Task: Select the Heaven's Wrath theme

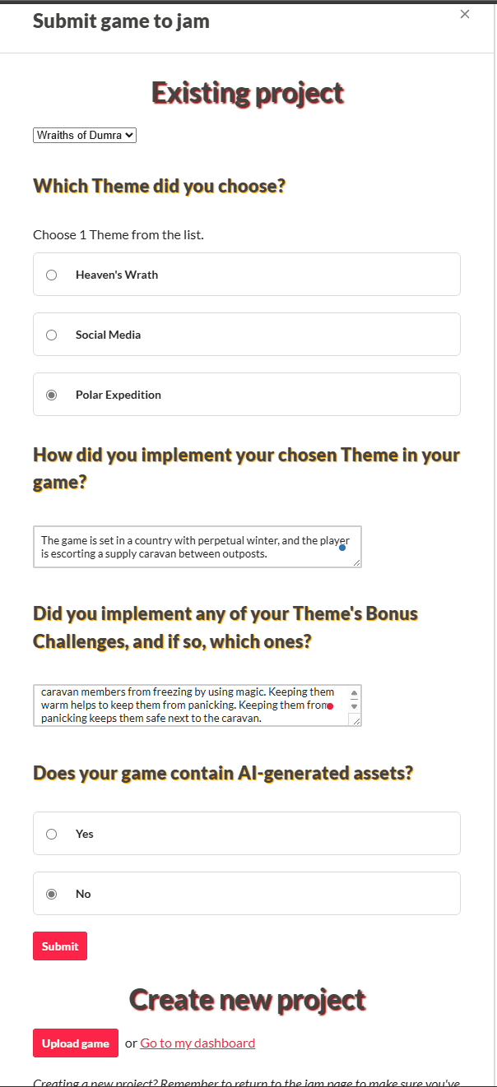Action: click(51, 275)
